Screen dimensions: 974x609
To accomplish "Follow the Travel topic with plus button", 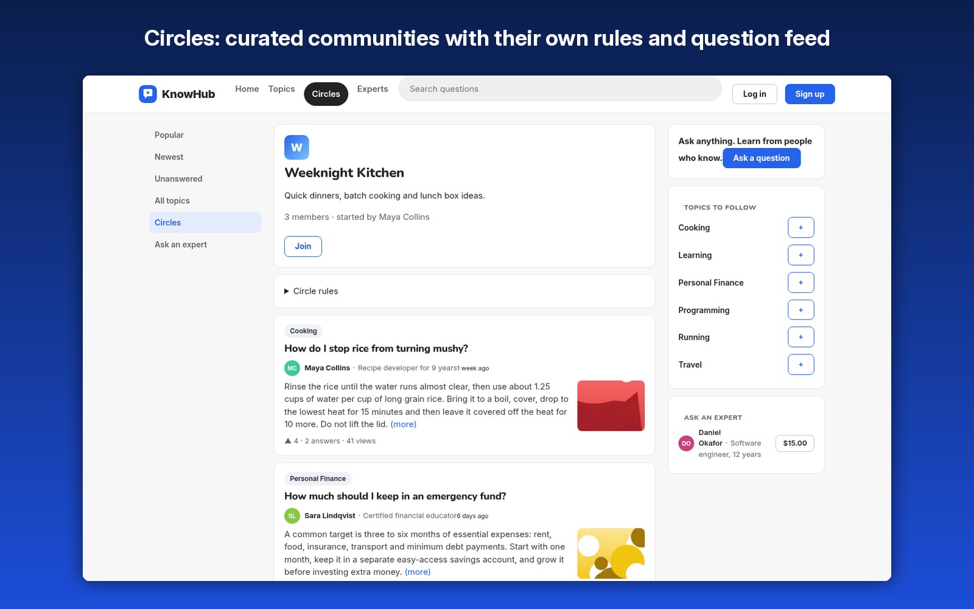I will 801,365.
